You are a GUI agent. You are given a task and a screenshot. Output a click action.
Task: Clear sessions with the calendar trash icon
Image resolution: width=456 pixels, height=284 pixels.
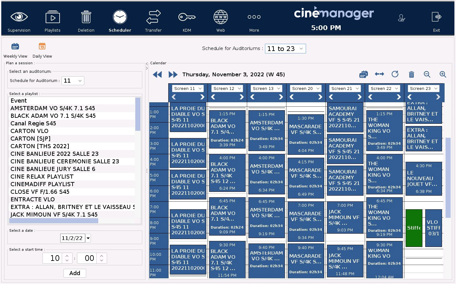tap(411, 74)
